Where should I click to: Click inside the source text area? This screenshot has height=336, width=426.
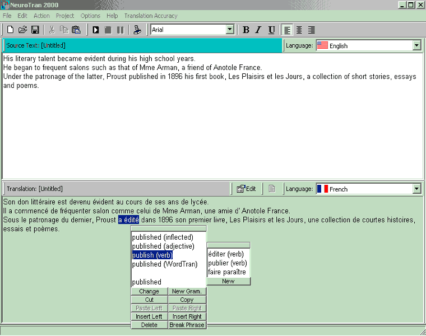[213, 116]
